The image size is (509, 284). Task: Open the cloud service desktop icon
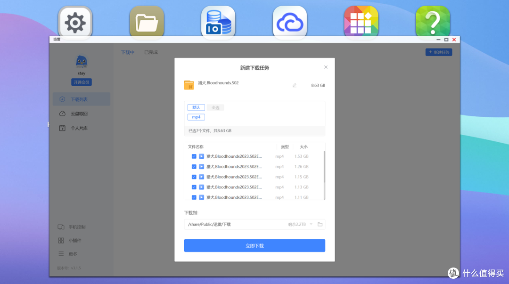[x=290, y=22]
